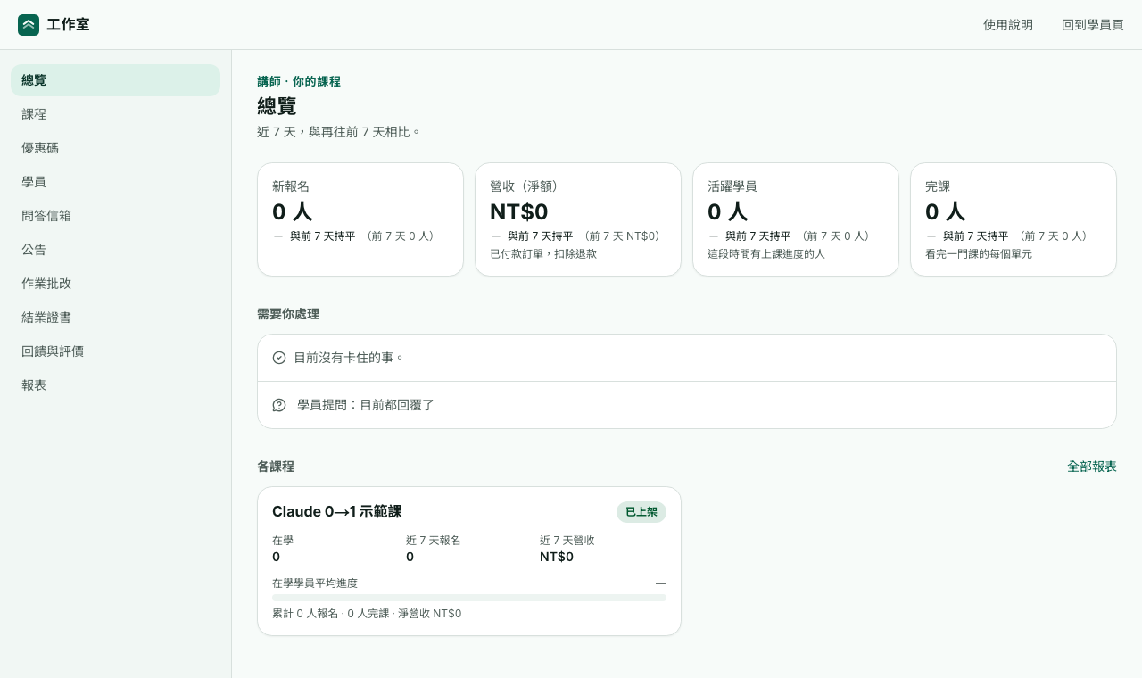Click the 活躍學員 stat card

click(796, 219)
